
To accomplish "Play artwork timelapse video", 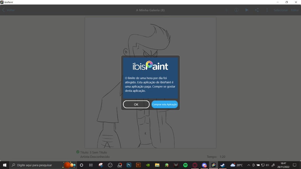I will pyautogui.click(x=247, y=10).
